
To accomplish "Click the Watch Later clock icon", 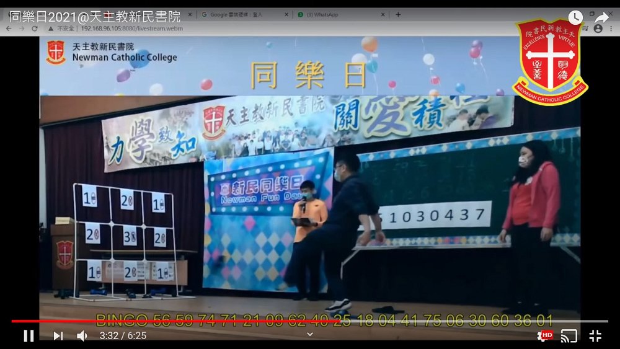I will coord(575,17).
